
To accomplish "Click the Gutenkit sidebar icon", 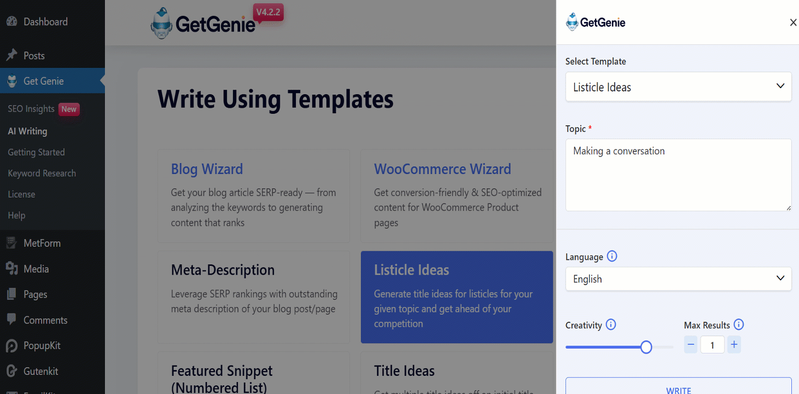I will (11, 371).
